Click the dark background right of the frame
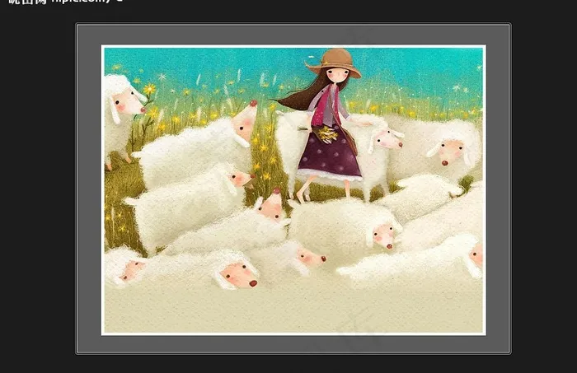The width and height of the screenshot is (577, 373). pyautogui.click(x=542, y=189)
